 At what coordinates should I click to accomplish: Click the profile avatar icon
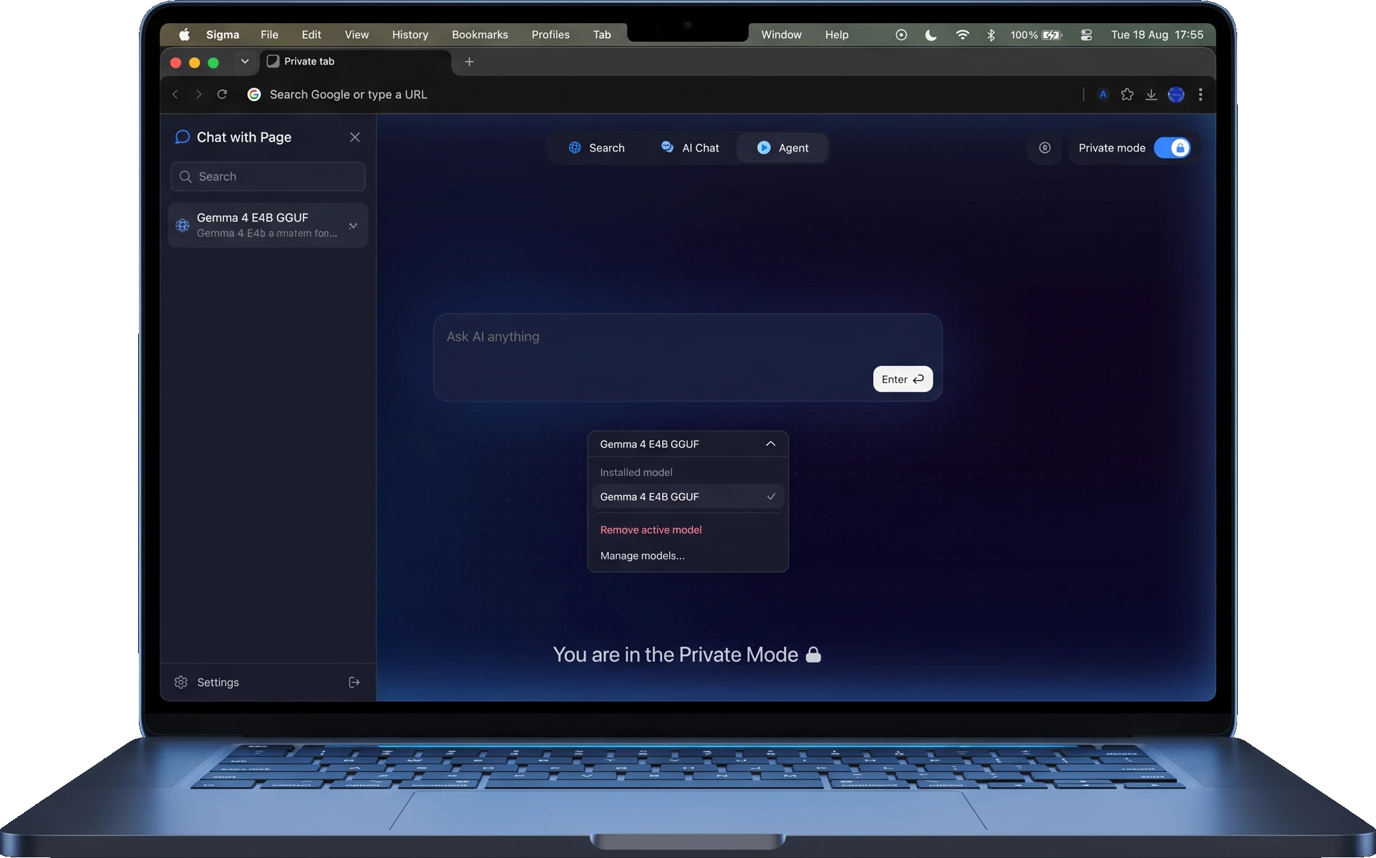(x=1176, y=94)
